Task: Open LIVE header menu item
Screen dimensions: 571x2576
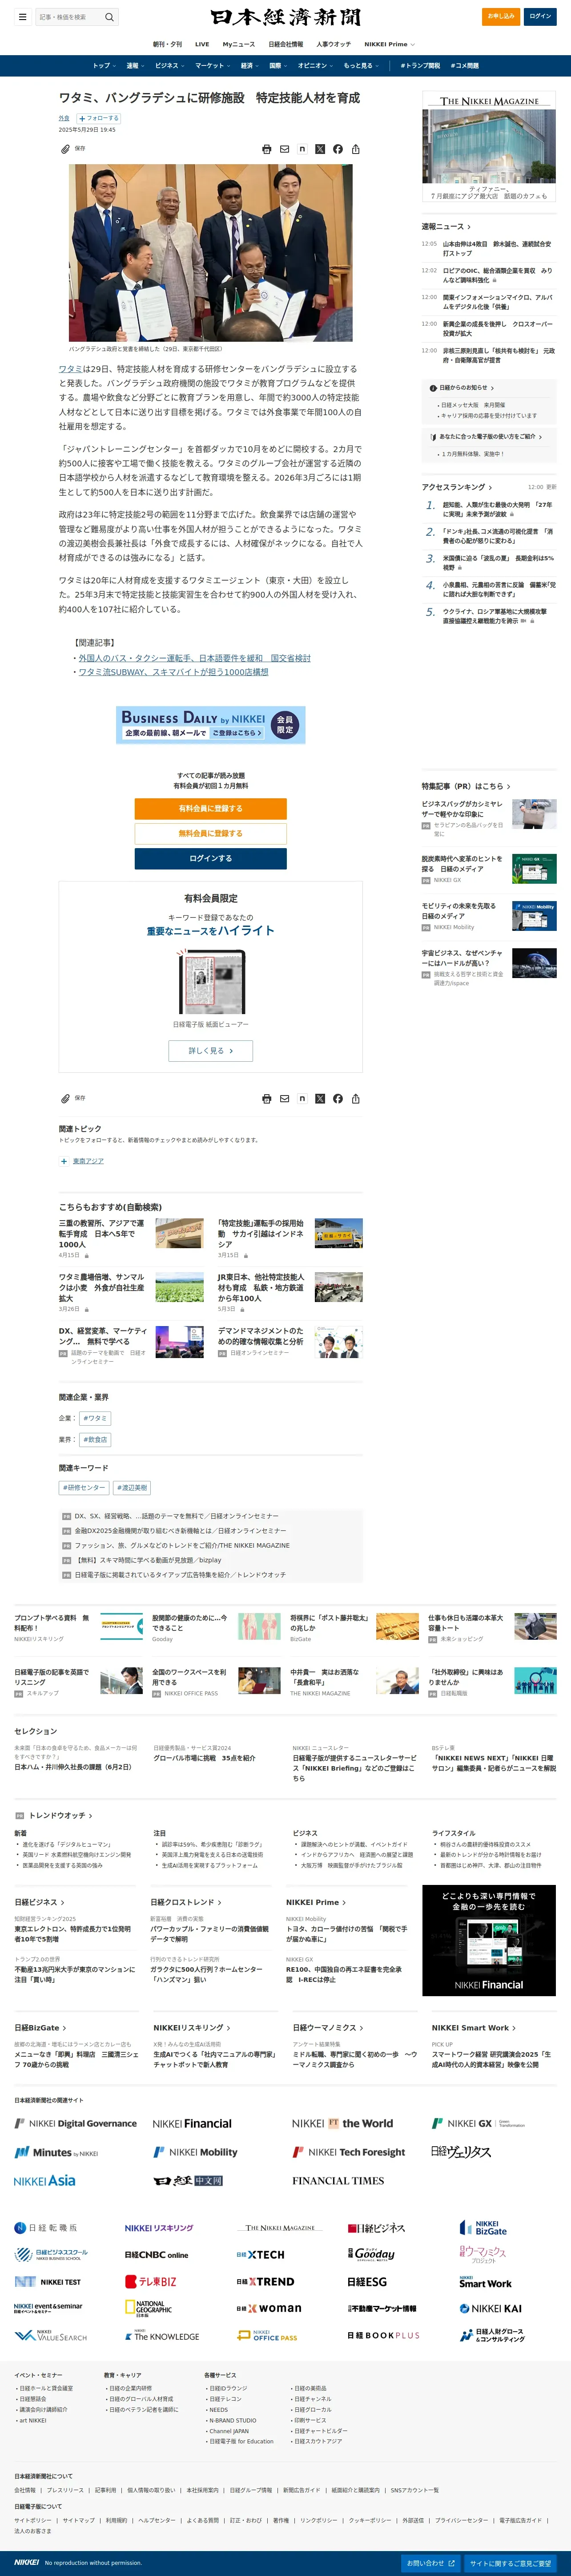Action: coord(202,44)
